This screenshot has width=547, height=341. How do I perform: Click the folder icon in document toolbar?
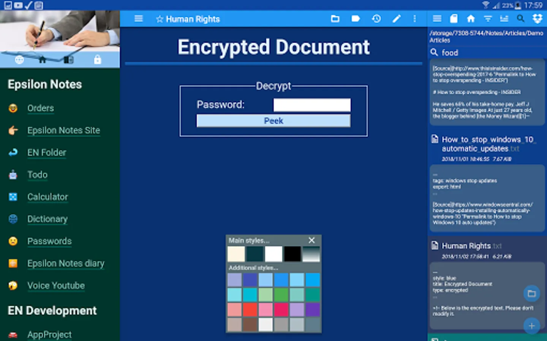(x=335, y=19)
